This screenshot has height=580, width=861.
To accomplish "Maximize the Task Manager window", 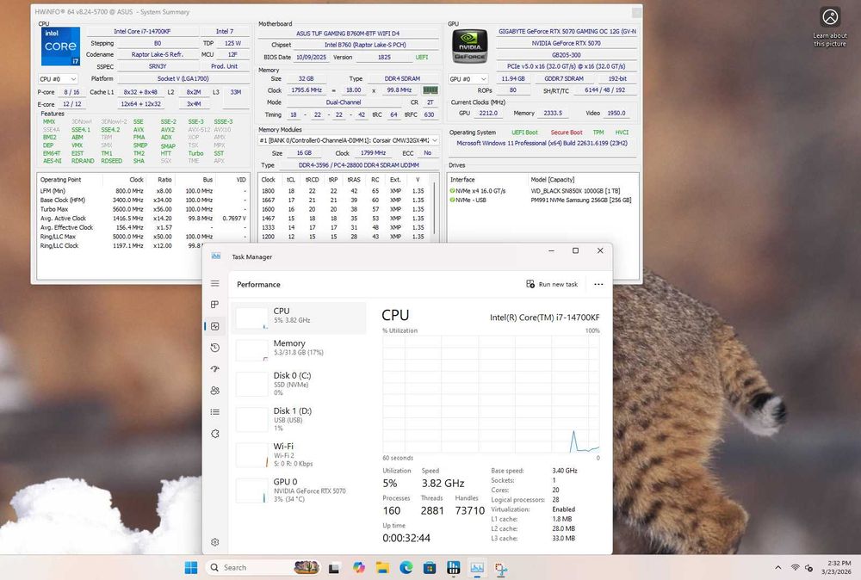I will (x=575, y=250).
